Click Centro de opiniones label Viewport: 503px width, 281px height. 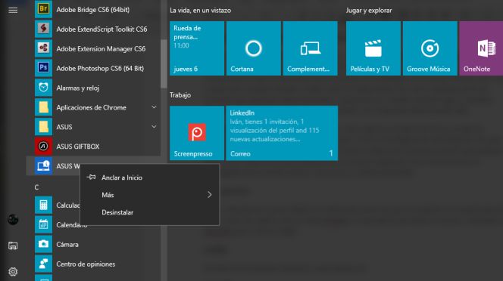pos(86,264)
